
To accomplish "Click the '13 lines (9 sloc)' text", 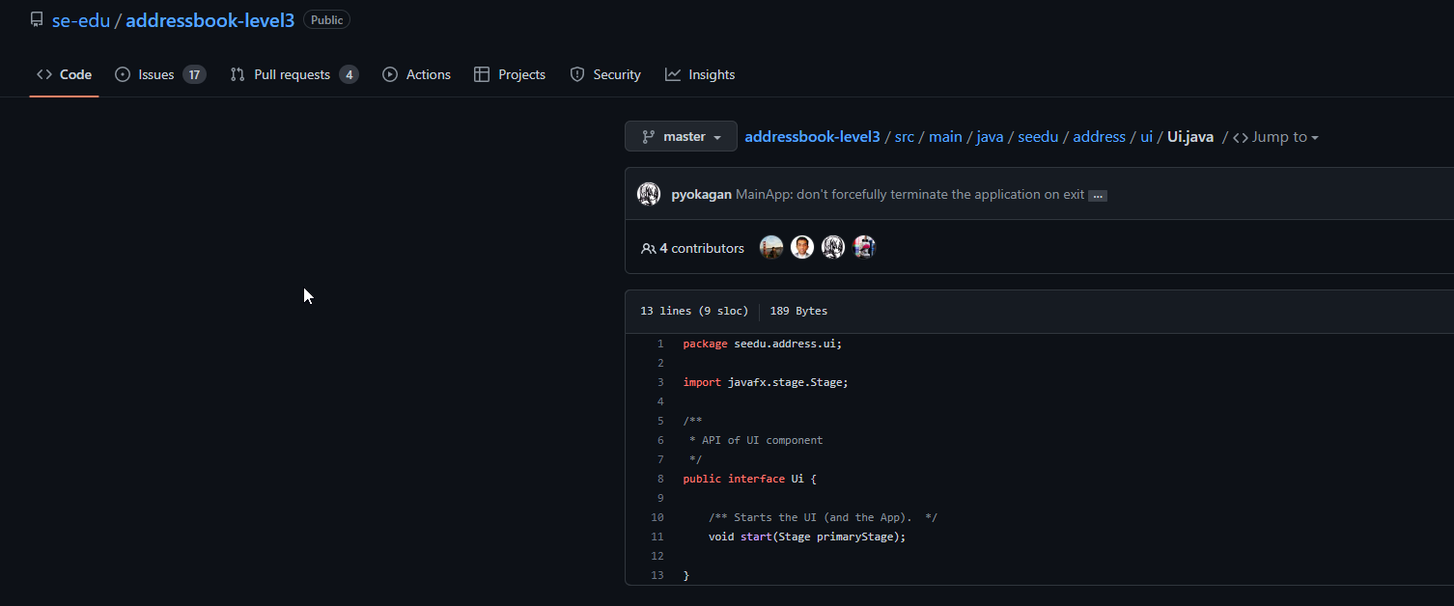I will [x=694, y=311].
